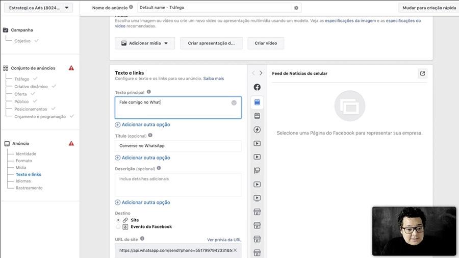The image size is (459, 258).
Task: Open Criativo dinâmico in the sidebar
Action: (x=31, y=87)
